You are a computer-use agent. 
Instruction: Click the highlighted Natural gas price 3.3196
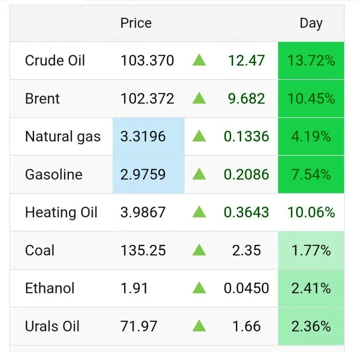[143, 137]
